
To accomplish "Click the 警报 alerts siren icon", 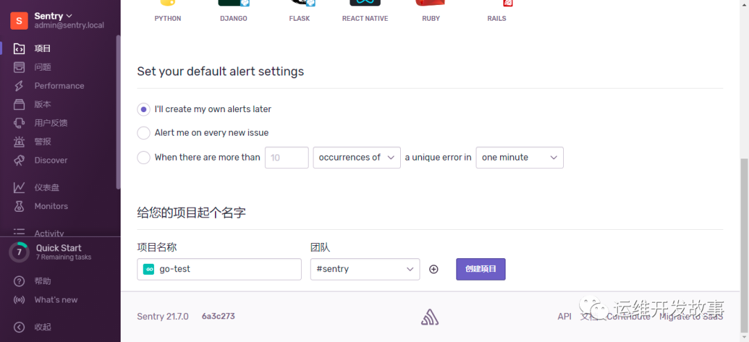I will pos(19,142).
